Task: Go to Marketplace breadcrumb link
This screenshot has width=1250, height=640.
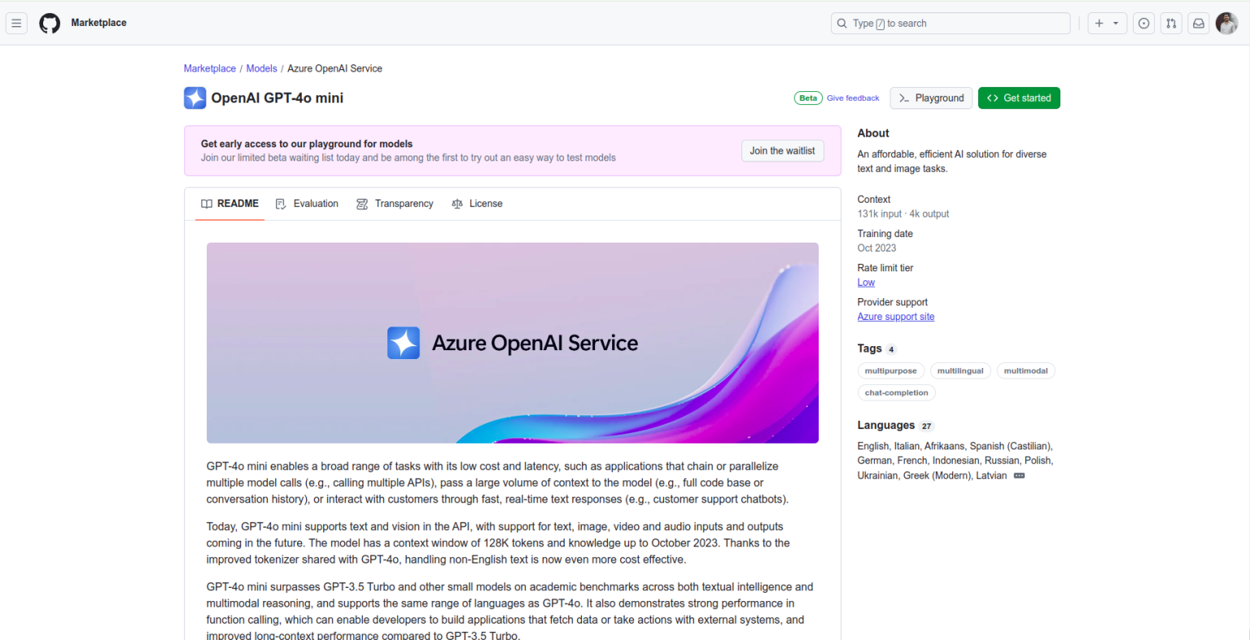Action: (210, 68)
